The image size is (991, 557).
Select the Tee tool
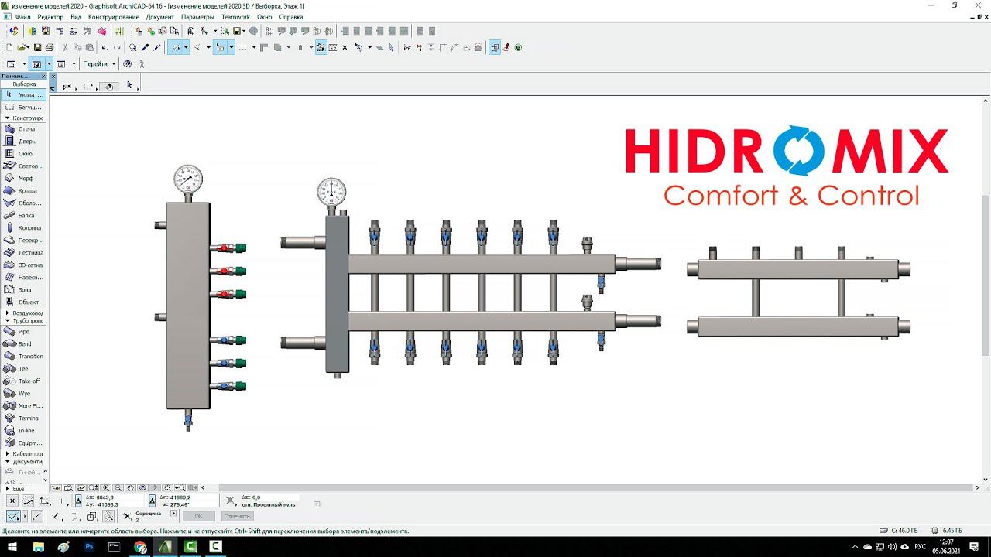pos(23,369)
